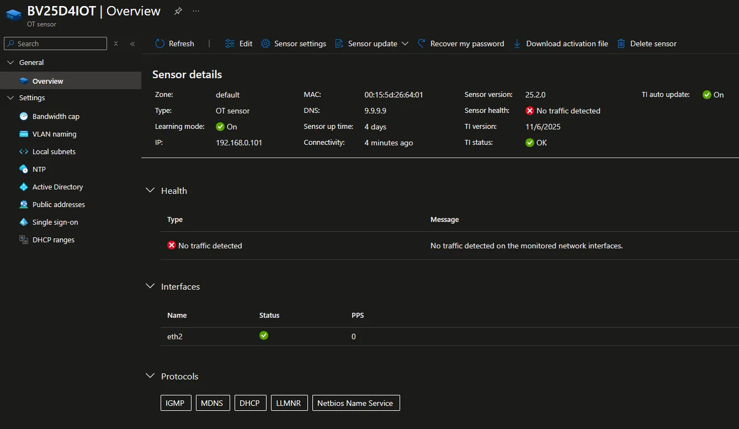
Task: Click the Netbios Name Service protocol tag
Action: point(355,403)
